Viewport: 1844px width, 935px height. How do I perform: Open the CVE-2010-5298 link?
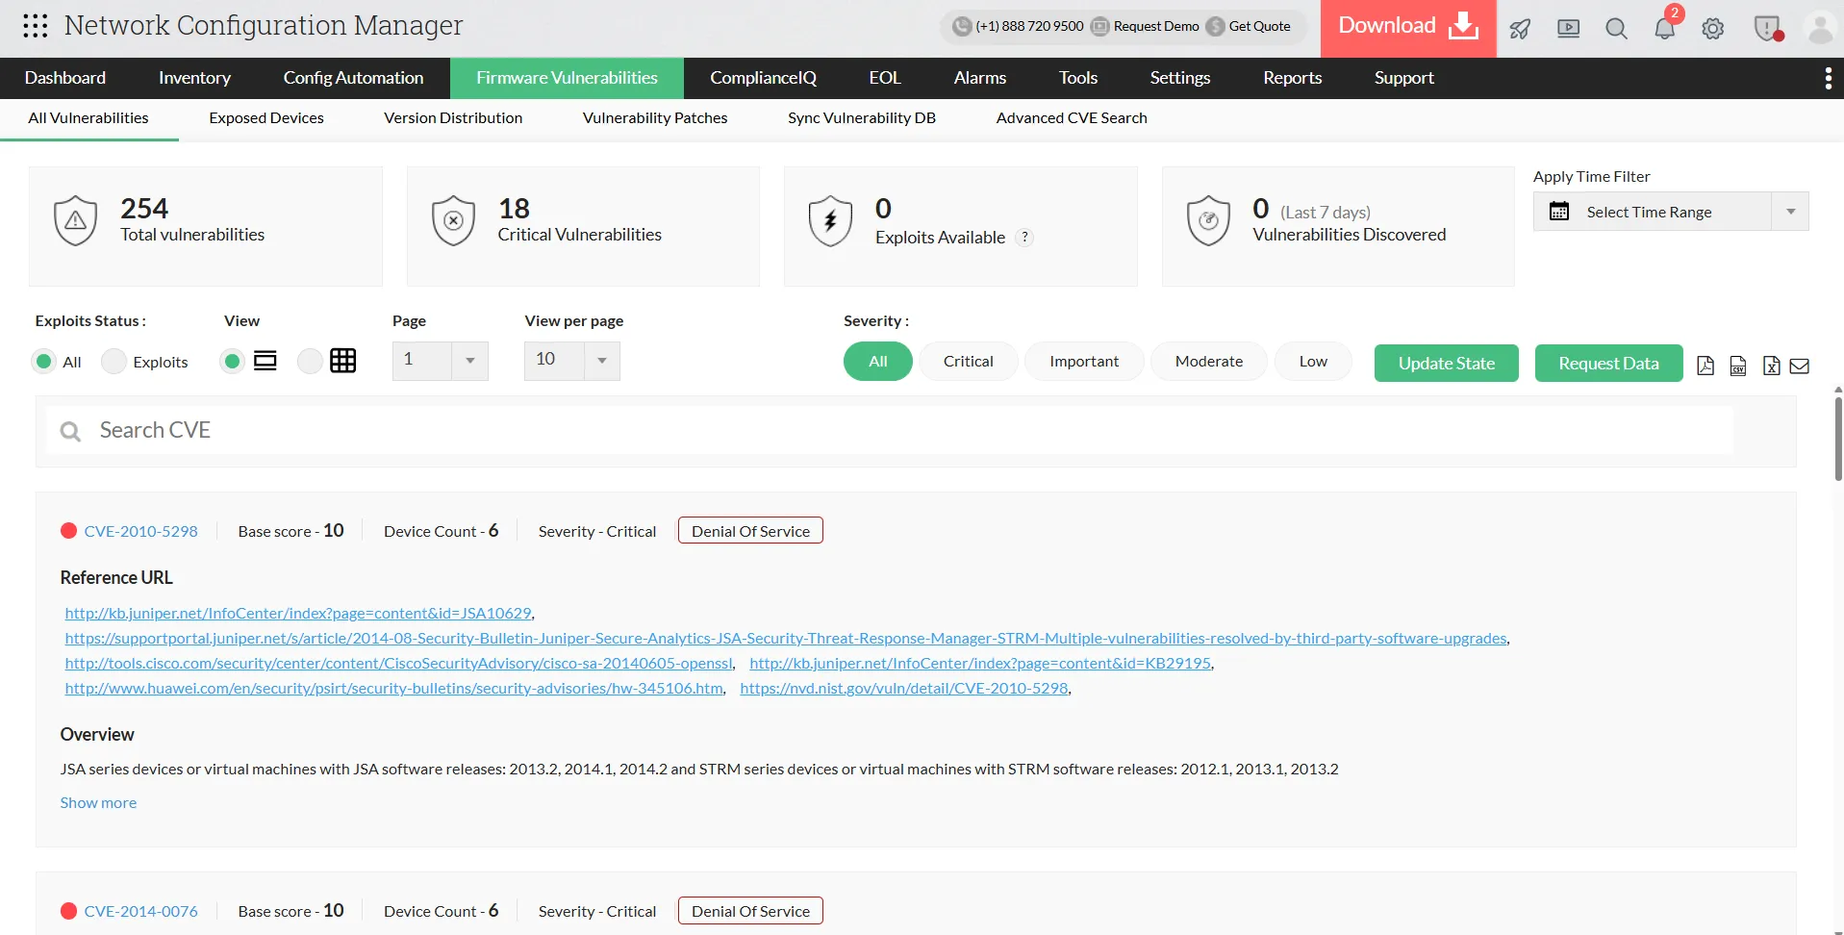(140, 531)
